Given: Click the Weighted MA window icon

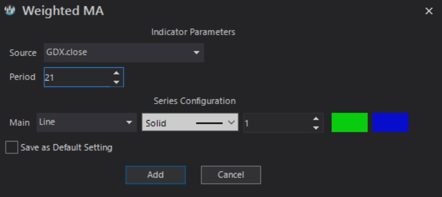Looking at the screenshot, I should click(x=10, y=11).
